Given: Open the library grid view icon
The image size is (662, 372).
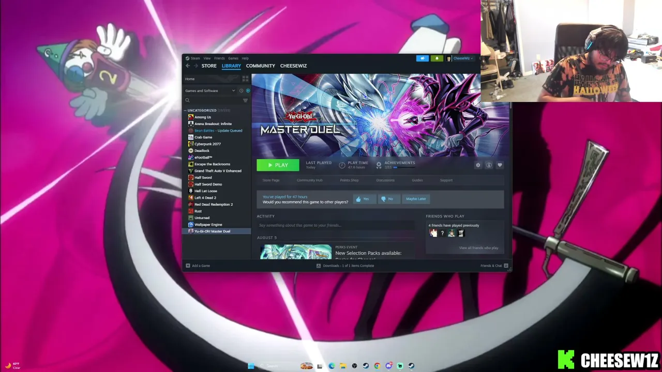Looking at the screenshot, I should click(245, 79).
